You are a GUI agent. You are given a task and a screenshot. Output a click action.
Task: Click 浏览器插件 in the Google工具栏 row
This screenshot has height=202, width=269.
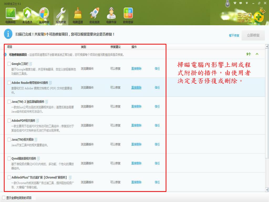pyautogui.click(x=87, y=69)
